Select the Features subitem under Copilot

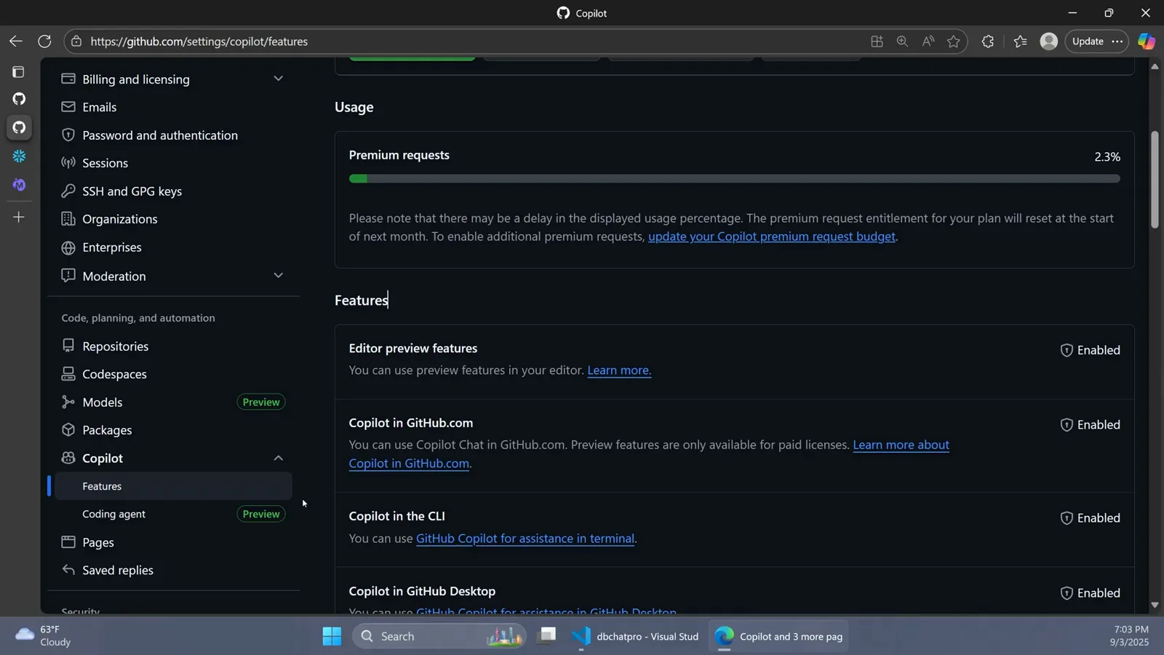pyautogui.click(x=173, y=486)
